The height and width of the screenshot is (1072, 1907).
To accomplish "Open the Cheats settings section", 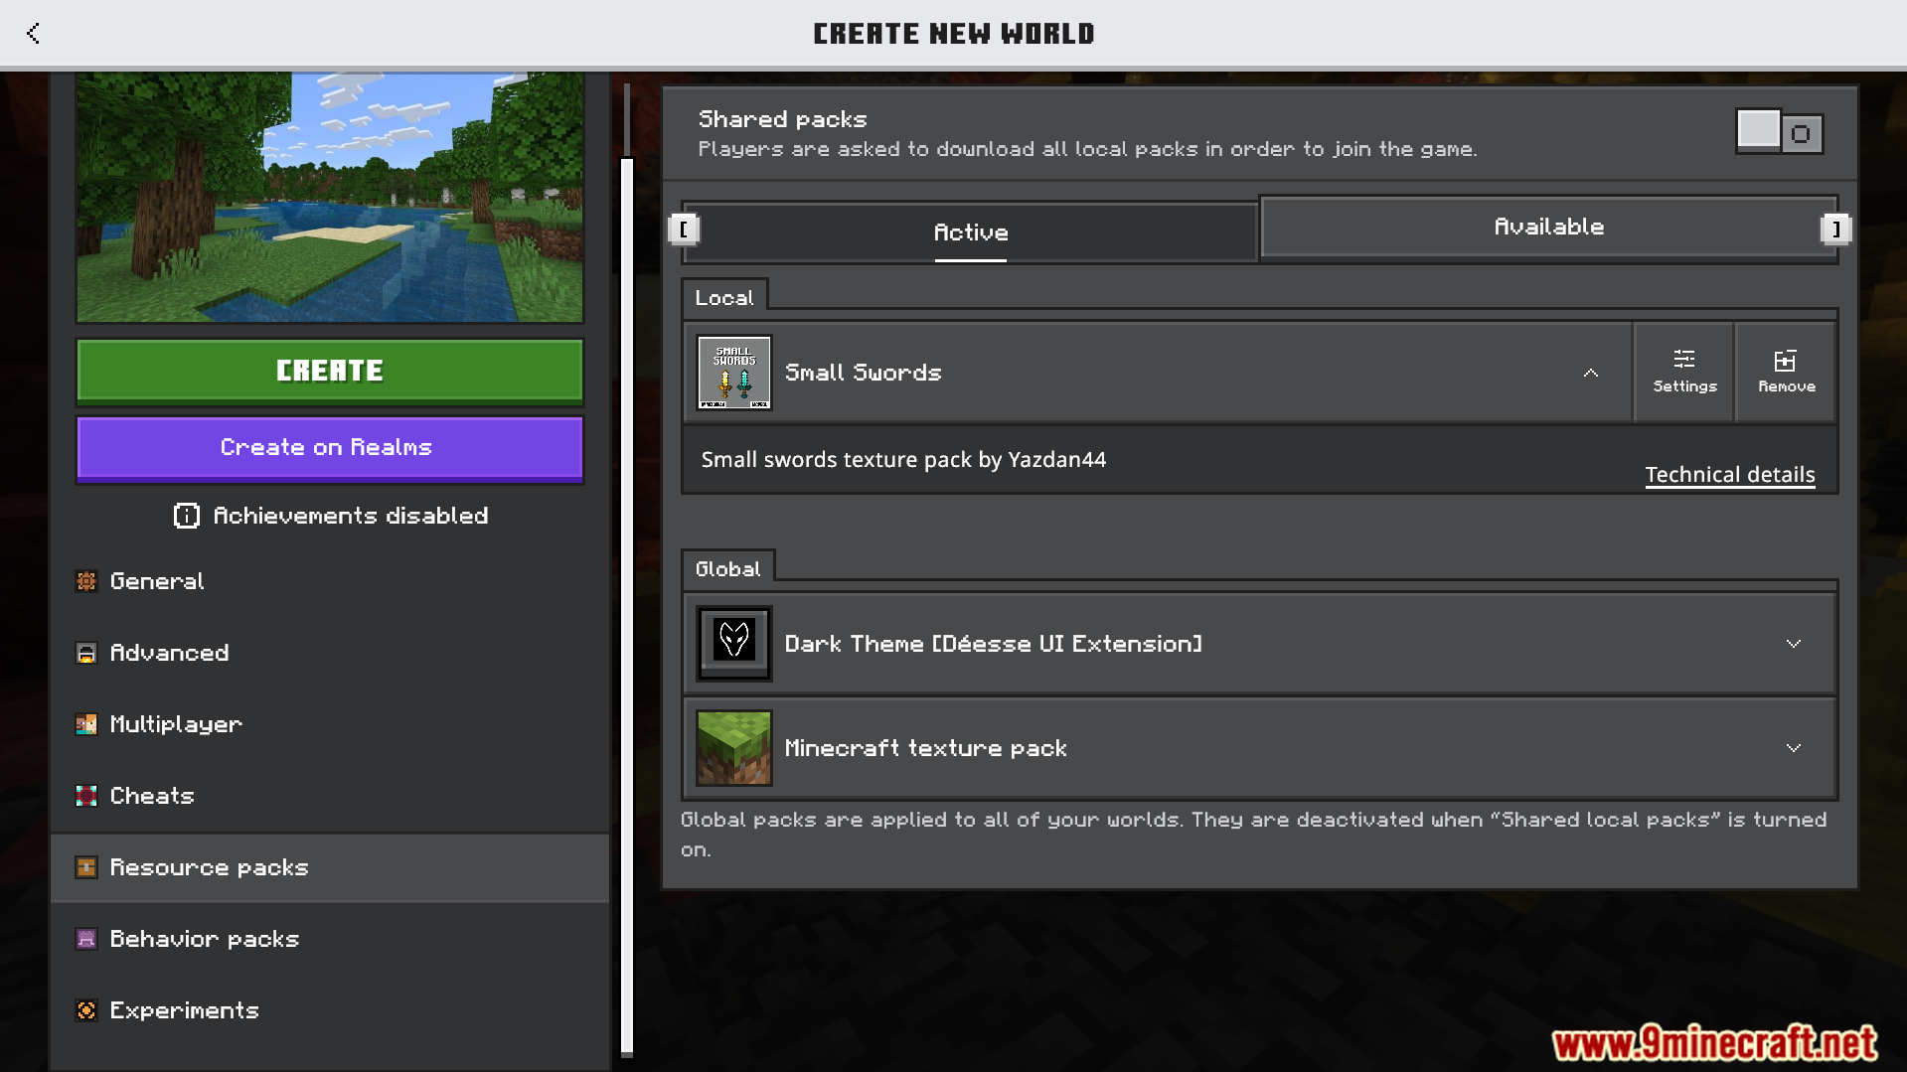I will click(x=330, y=796).
